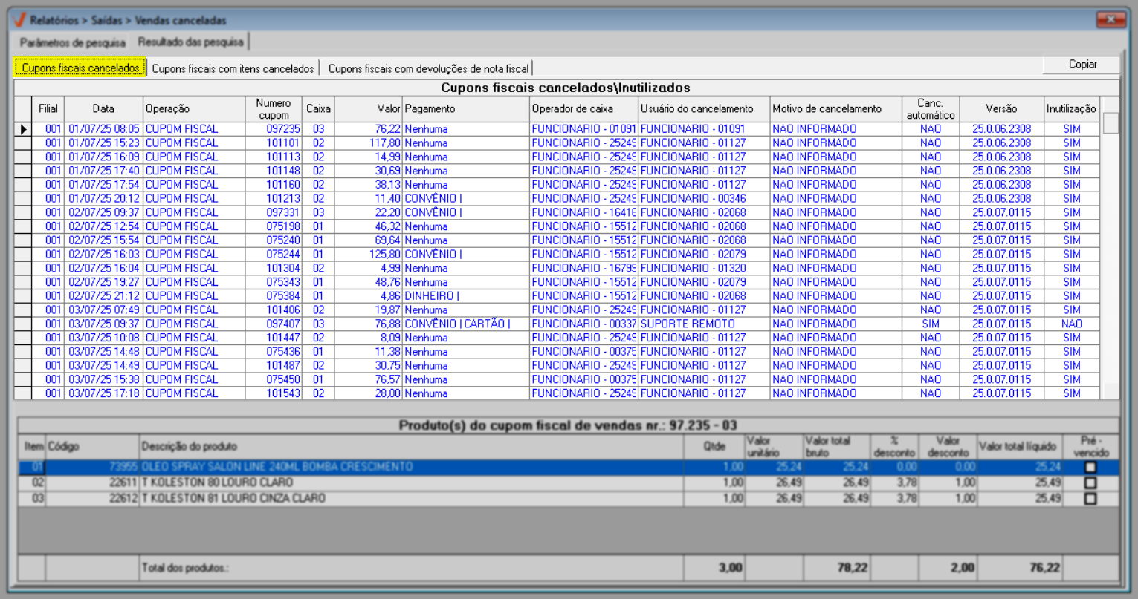Switch to Parâmetros de pesquisa tab
1138x599 pixels.
[72, 42]
